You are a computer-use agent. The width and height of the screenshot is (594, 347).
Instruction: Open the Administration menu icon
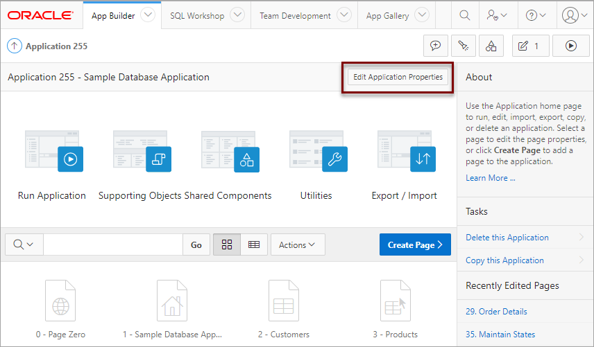497,15
